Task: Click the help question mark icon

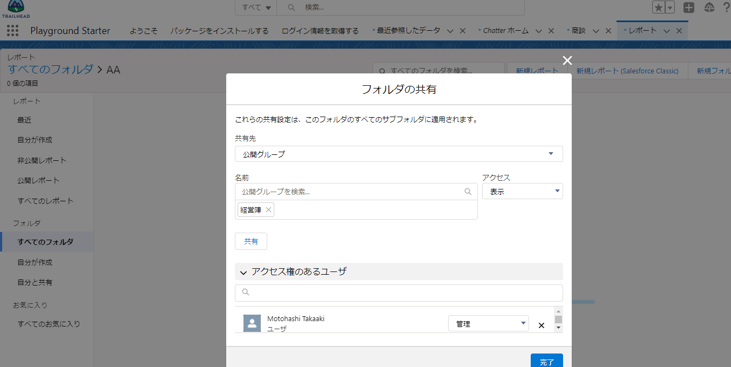Action: click(x=727, y=8)
